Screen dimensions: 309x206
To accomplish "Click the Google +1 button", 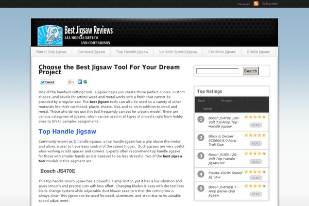I will pyautogui.click(x=71, y=82).
